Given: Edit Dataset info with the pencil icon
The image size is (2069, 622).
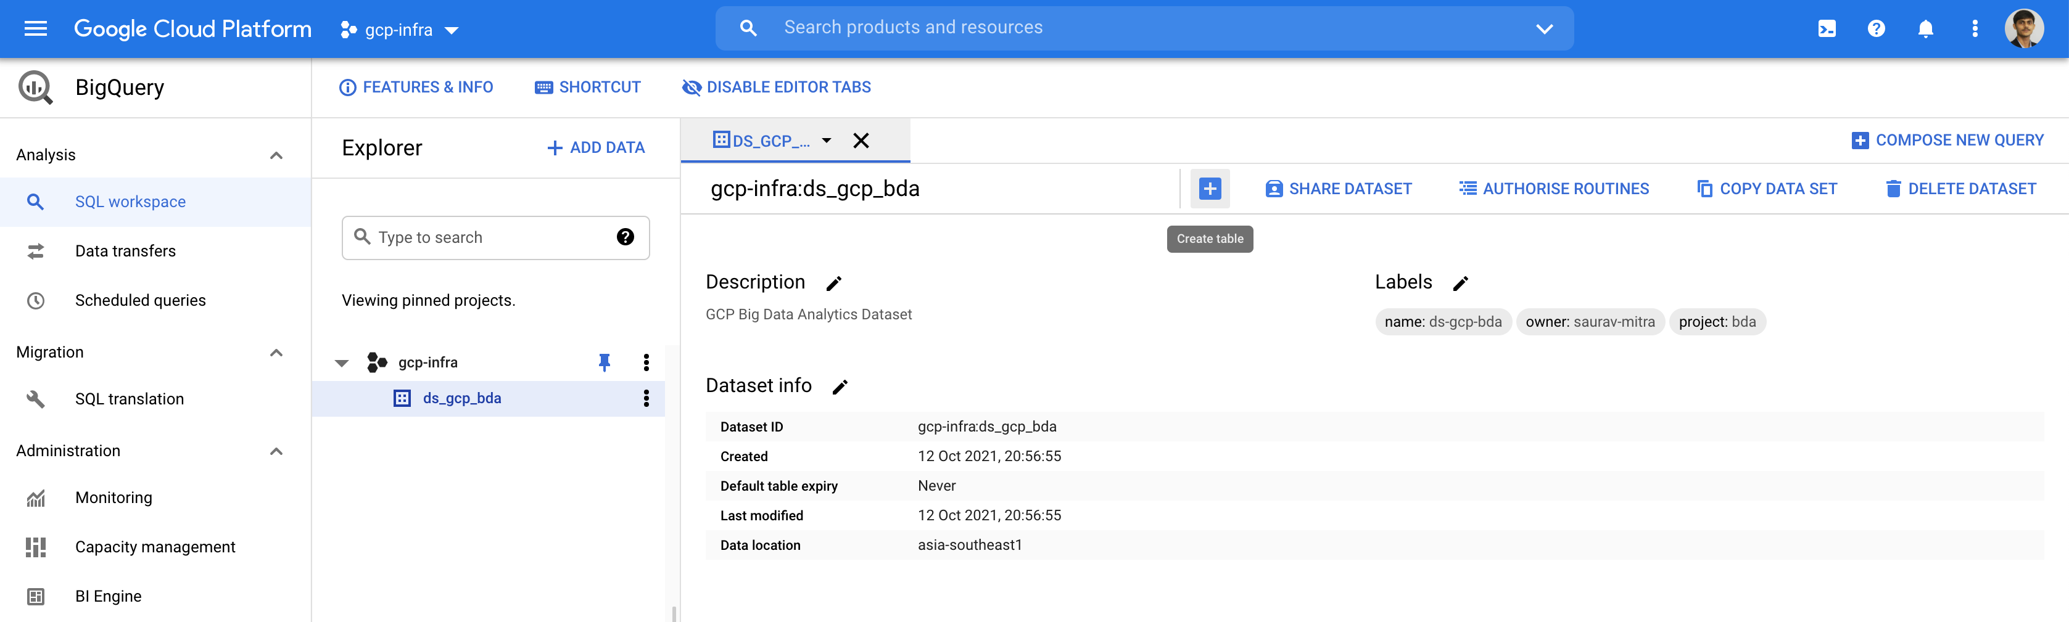Looking at the screenshot, I should (x=840, y=387).
